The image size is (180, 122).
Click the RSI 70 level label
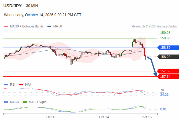click(162, 90)
